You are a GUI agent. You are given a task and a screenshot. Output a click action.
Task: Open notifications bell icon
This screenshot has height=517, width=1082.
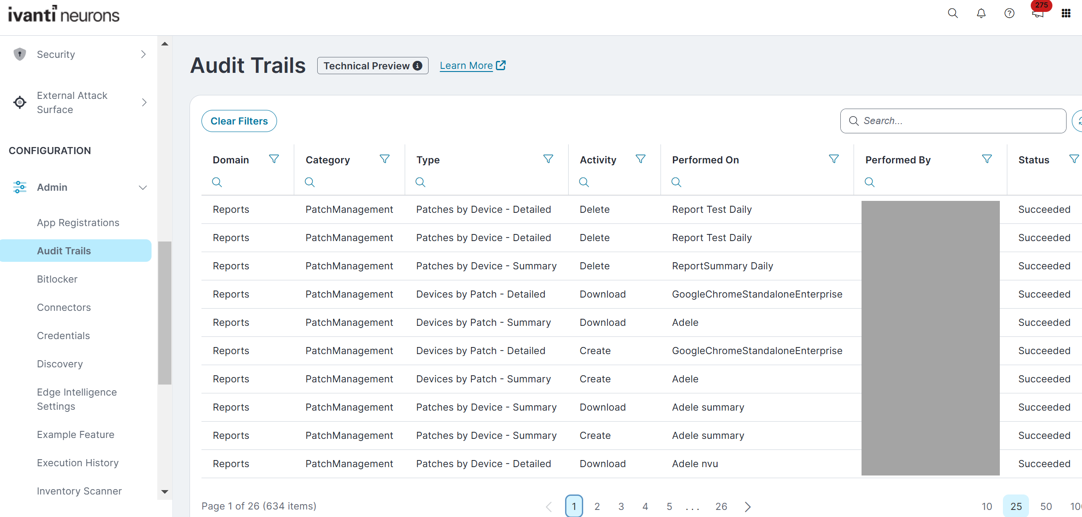click(x=981, y=13)
